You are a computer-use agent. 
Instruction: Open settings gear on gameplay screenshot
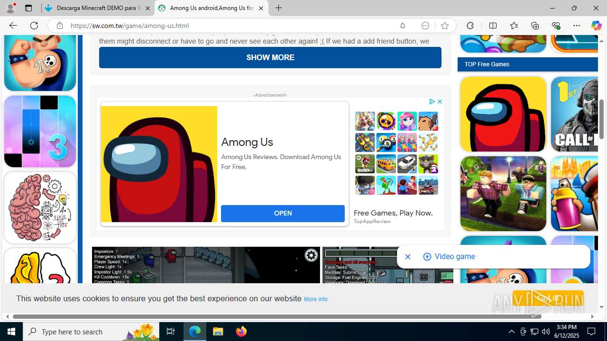tap(311, 256)
